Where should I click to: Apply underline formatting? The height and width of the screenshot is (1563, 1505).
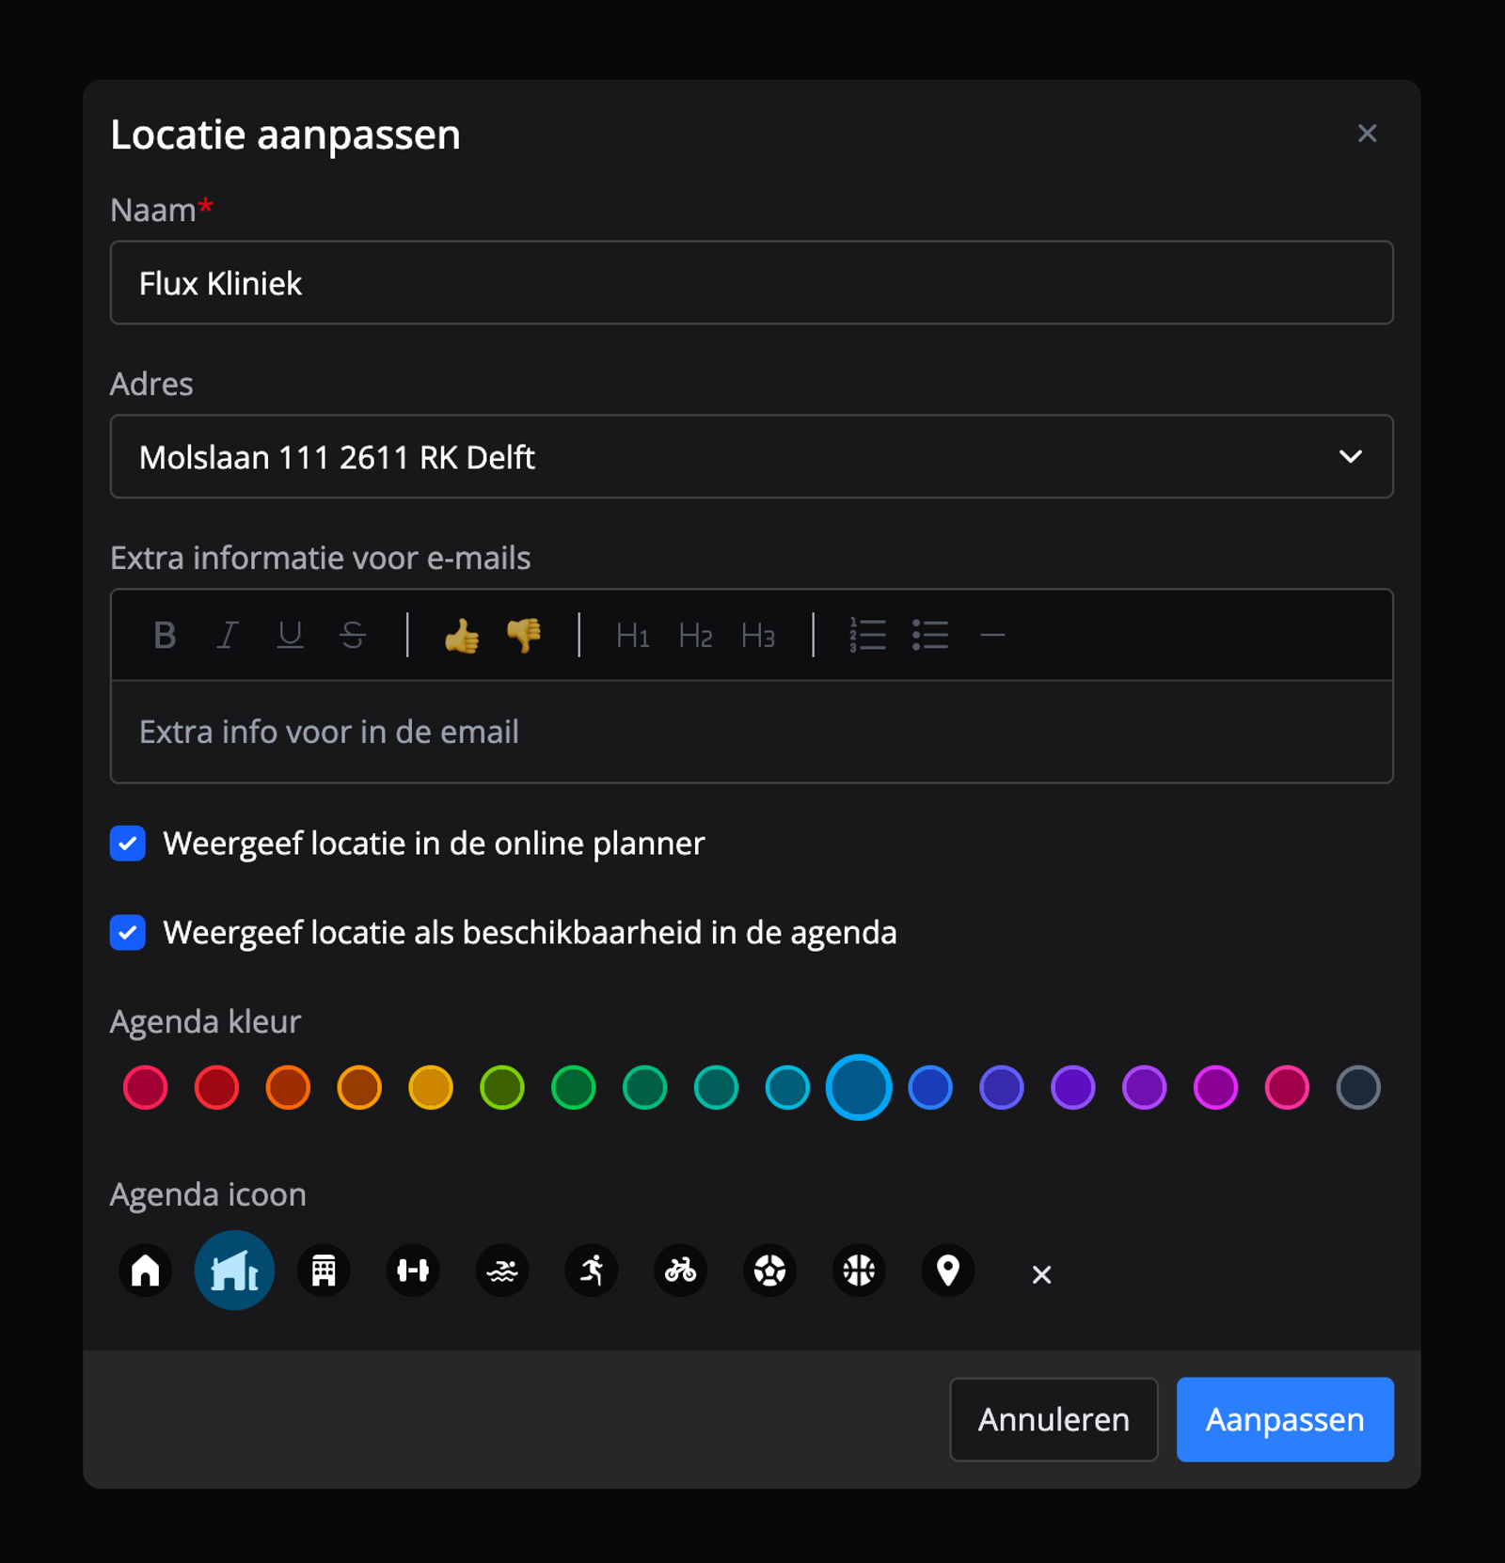point(290,636)
